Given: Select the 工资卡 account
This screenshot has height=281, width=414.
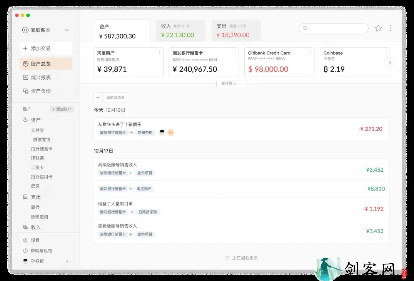Looking at the screenshot, I should pyautogui.click(x=37, y=167).
